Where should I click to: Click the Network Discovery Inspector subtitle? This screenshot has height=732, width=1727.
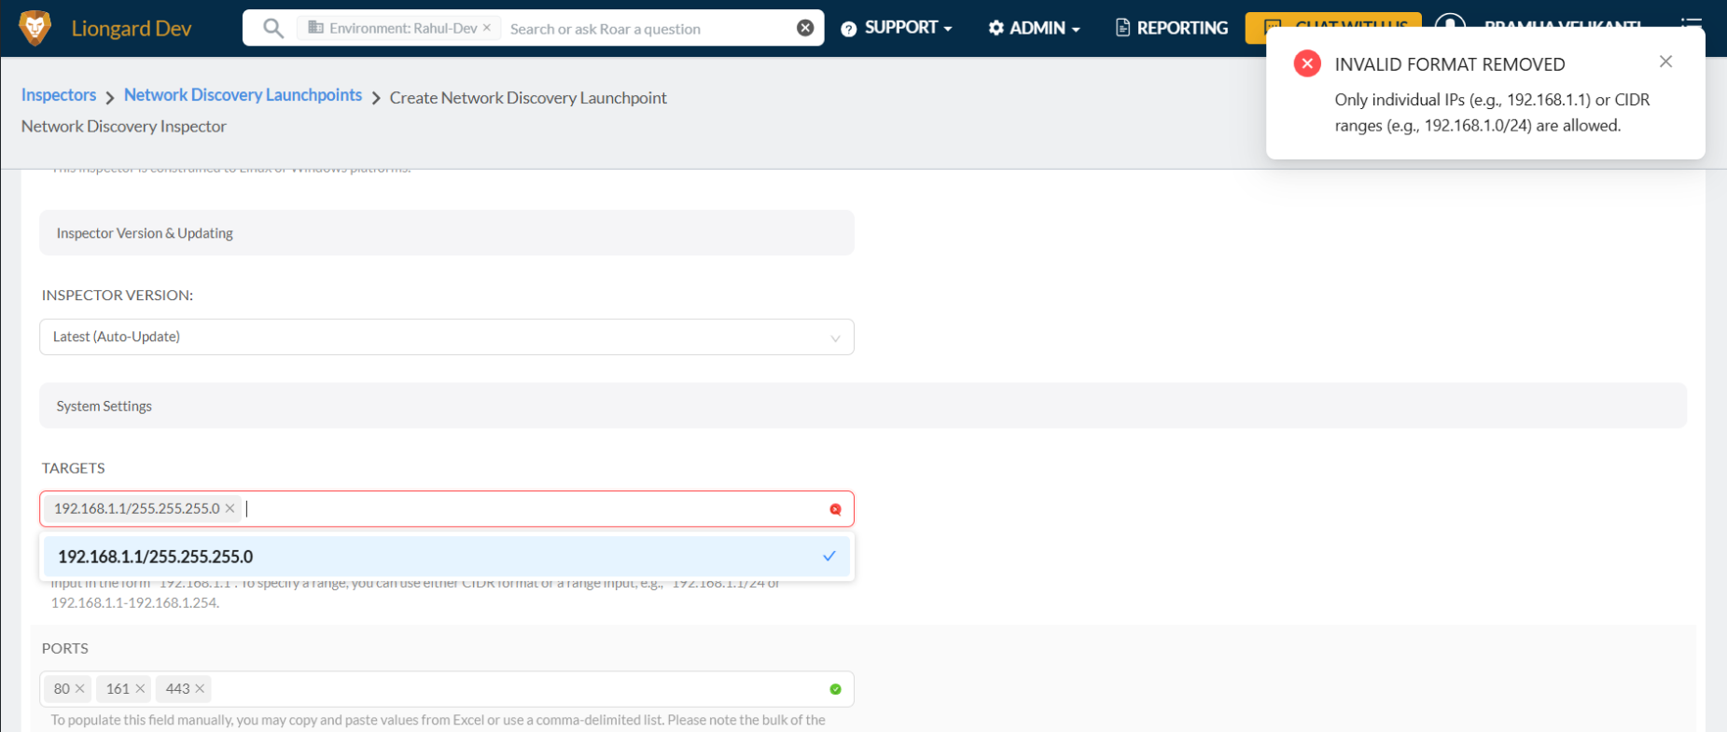pos(124,126)
